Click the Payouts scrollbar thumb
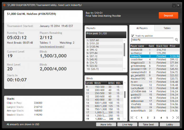Viewport: 184px width, 130px height. click(x=124, y=49)
